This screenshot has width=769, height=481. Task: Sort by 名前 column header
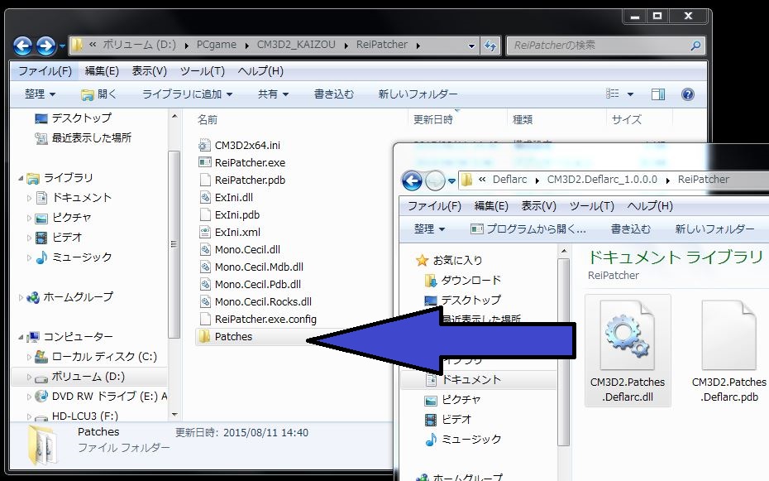coord(207,120)
